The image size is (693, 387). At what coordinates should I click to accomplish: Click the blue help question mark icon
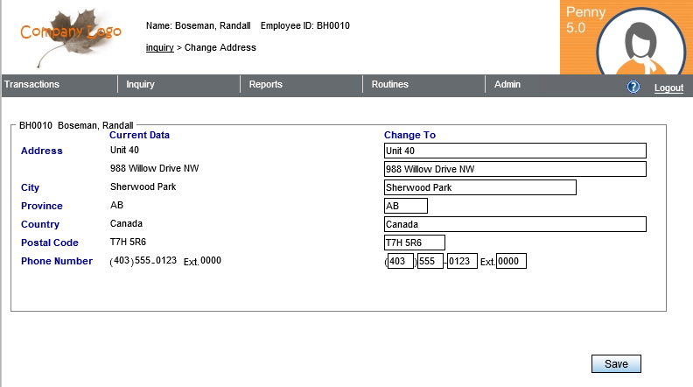[x=633, y=88]
